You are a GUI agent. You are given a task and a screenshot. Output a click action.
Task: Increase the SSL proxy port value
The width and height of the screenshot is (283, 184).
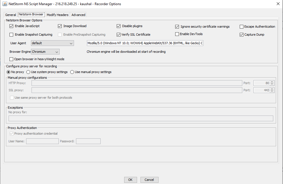(272, 89)
